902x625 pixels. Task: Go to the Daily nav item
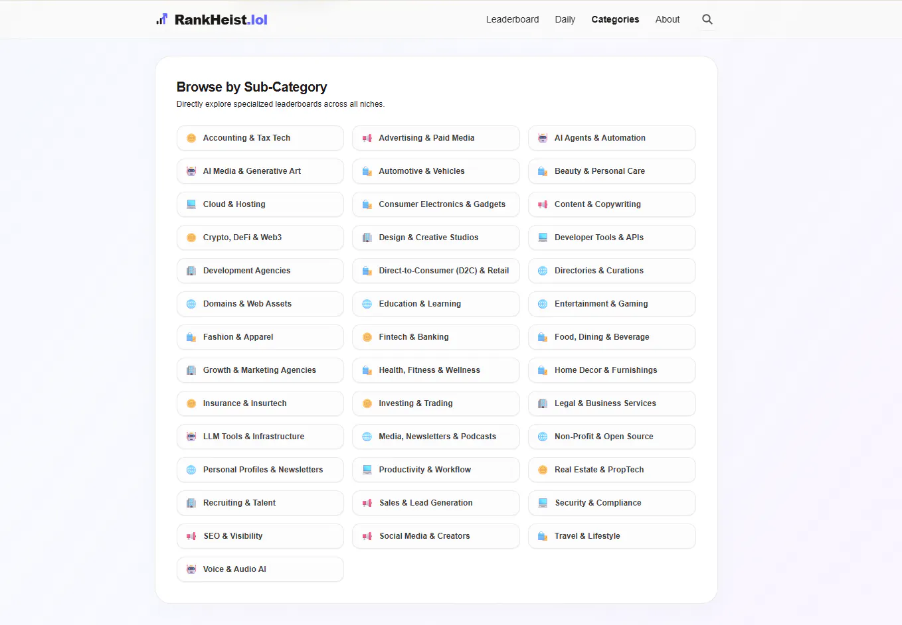pyautogui.click(x=565, y=19)
